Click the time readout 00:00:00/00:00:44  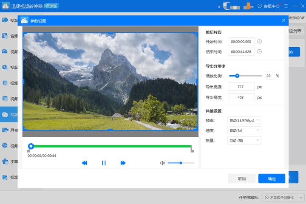[x=42, y=156]
